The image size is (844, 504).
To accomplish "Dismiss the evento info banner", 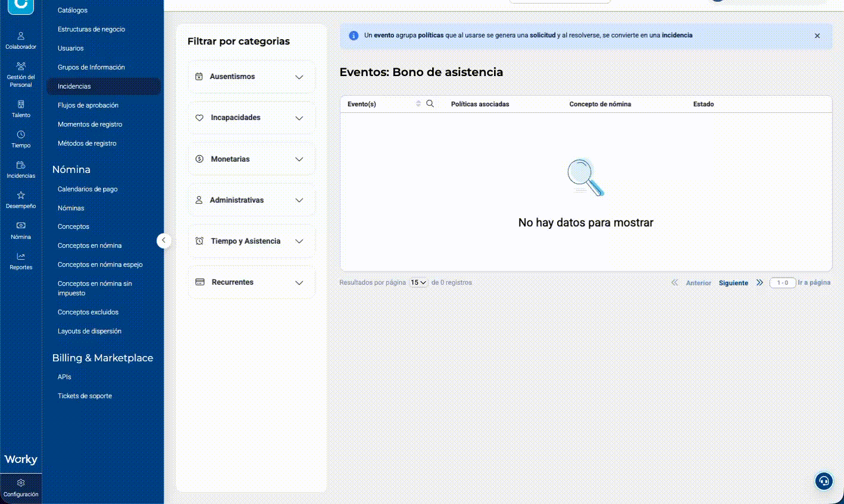I will click(817, 36).
